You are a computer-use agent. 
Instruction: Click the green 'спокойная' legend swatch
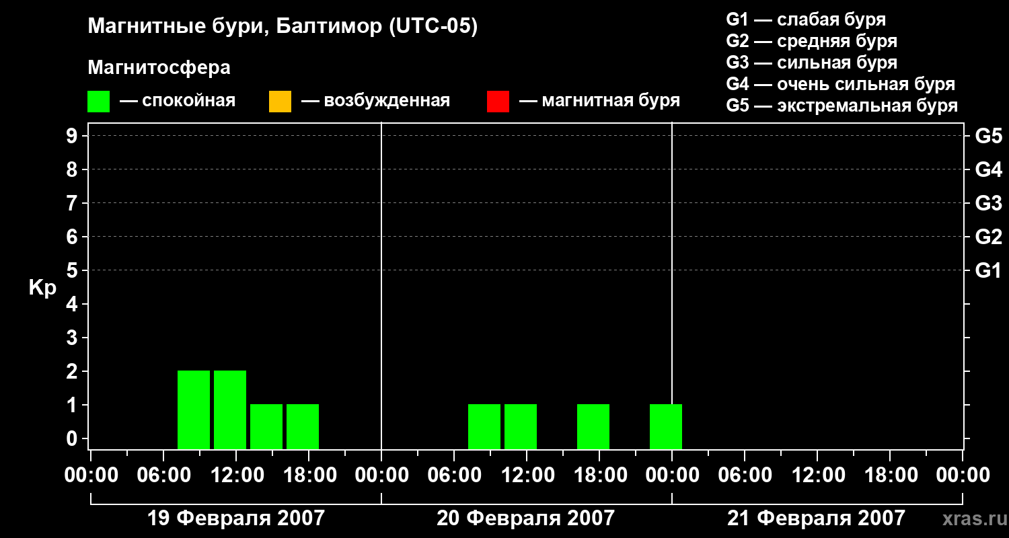pyautogui.click(x=99, y=102)
